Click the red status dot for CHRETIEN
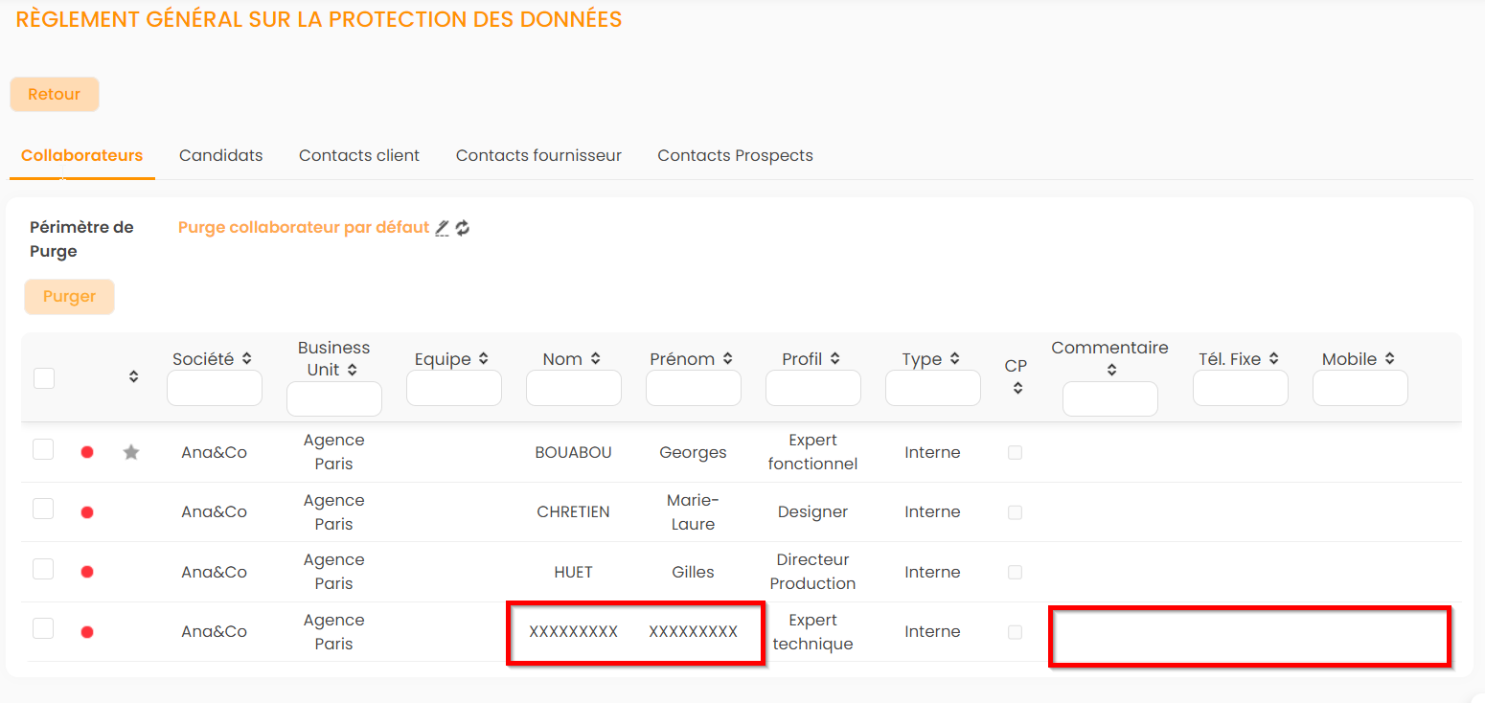Viewport: 1485px width, 703px height. tap(87, 512)
